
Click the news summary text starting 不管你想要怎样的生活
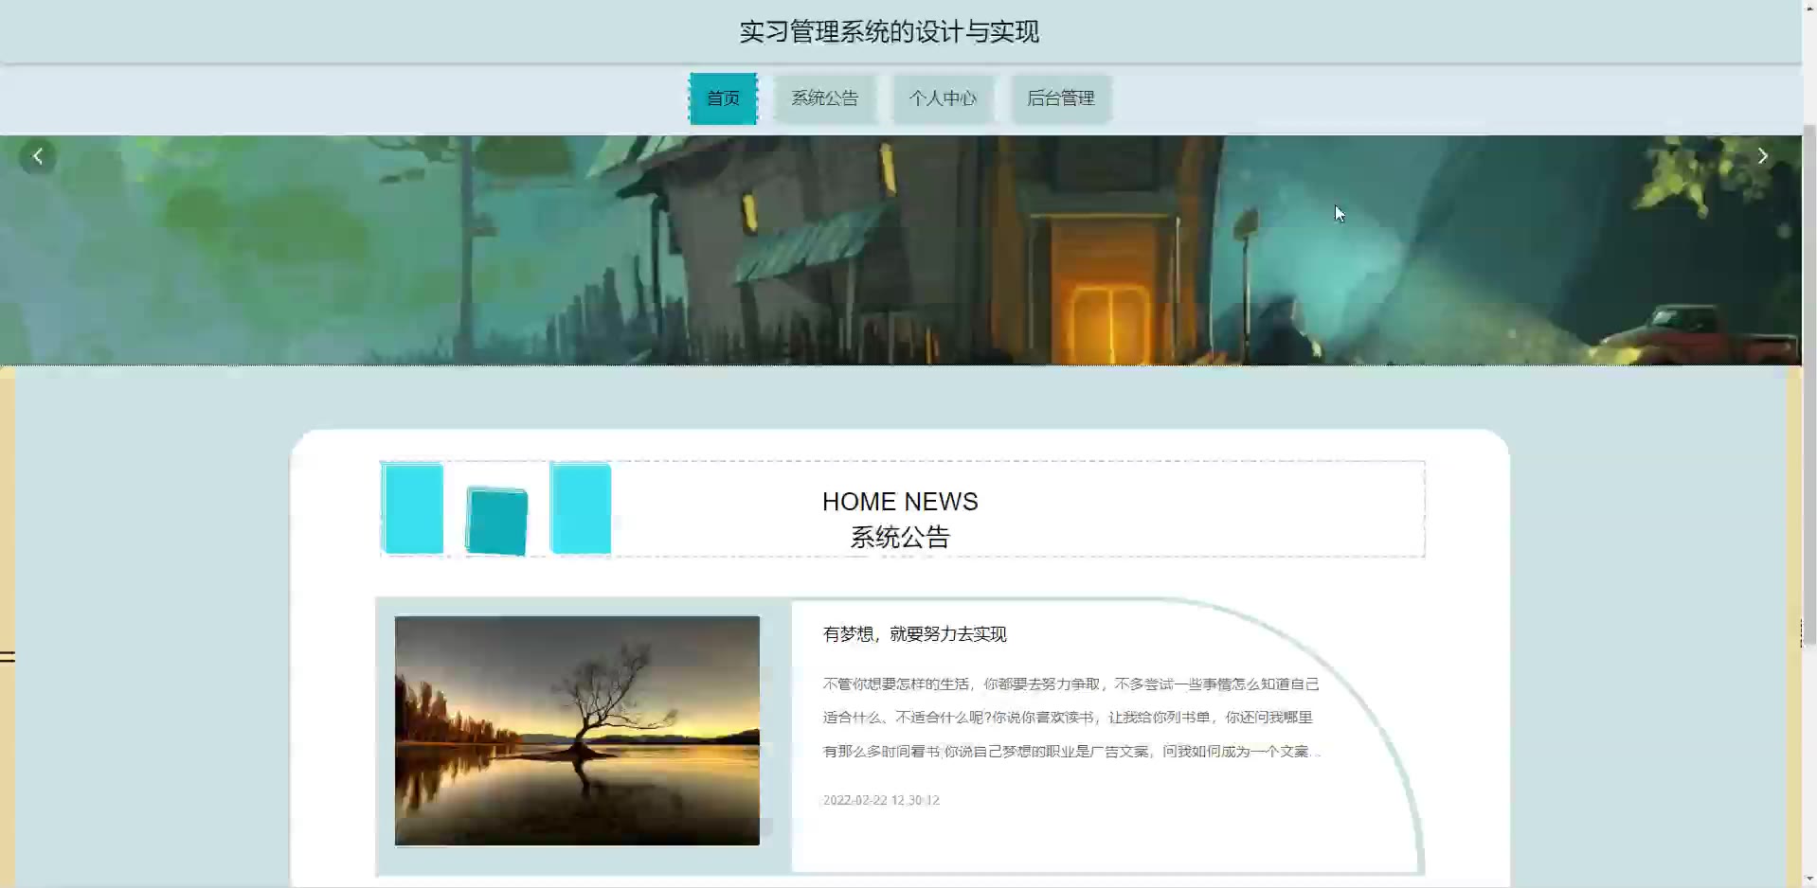[x=1071, y=718]
